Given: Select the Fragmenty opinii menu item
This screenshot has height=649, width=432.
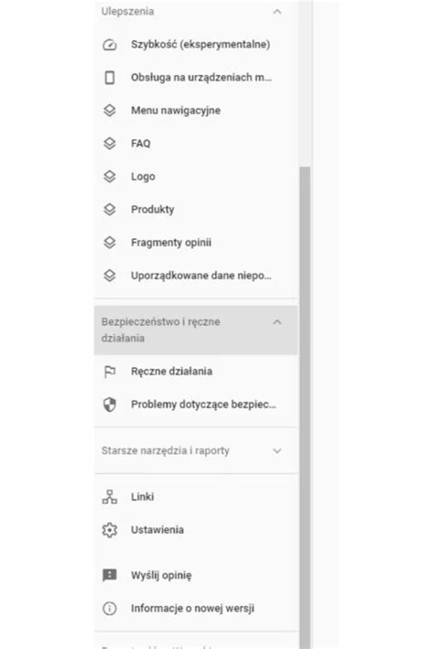Looking at the screenshot, I should coord(196,243).
